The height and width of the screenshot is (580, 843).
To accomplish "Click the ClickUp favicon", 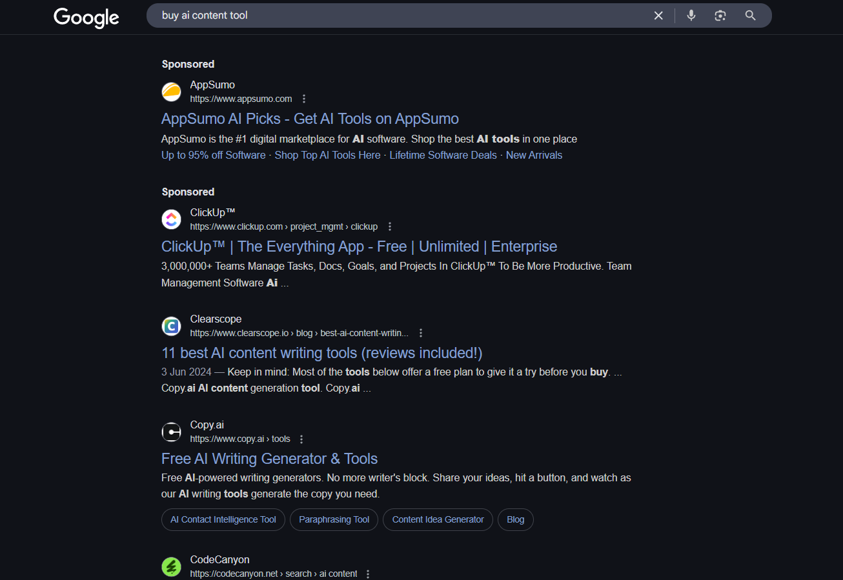I will [x=171, y=219].
